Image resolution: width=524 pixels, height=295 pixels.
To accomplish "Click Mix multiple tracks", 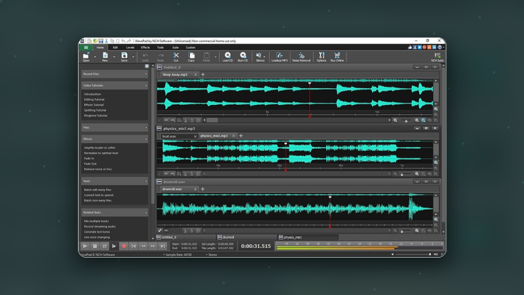I will tap(96, 221).
